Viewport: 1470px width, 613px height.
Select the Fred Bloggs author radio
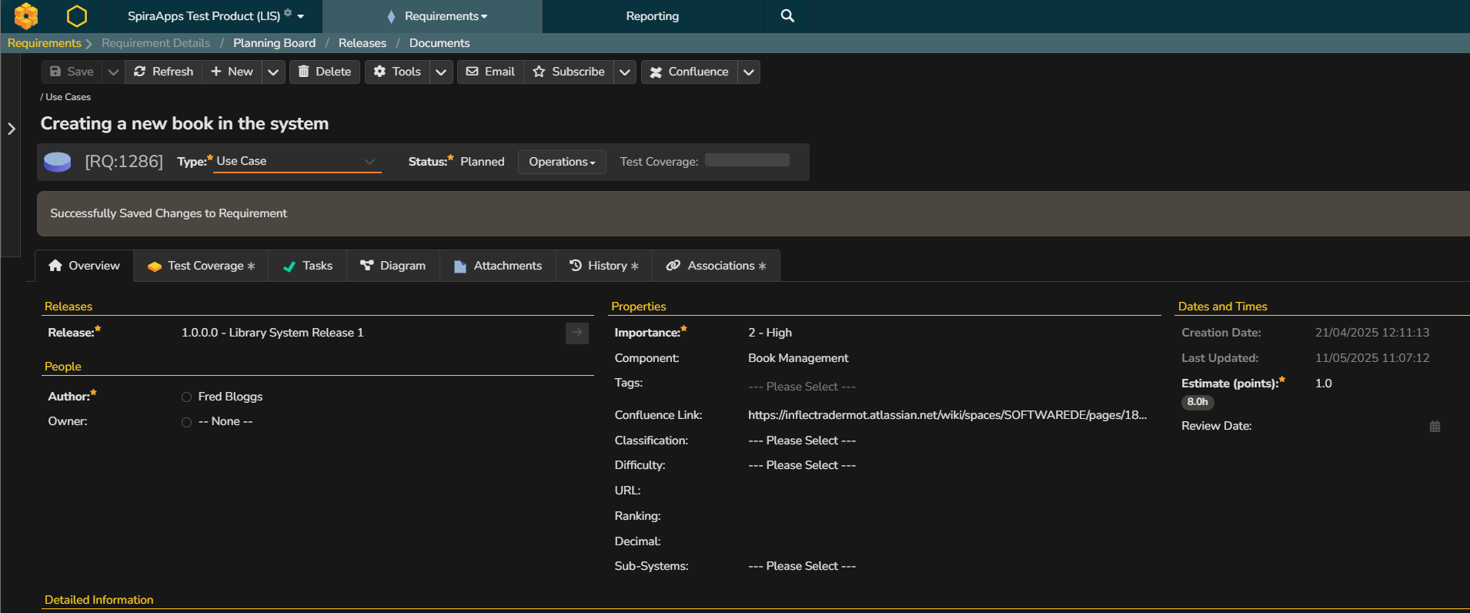186,397
